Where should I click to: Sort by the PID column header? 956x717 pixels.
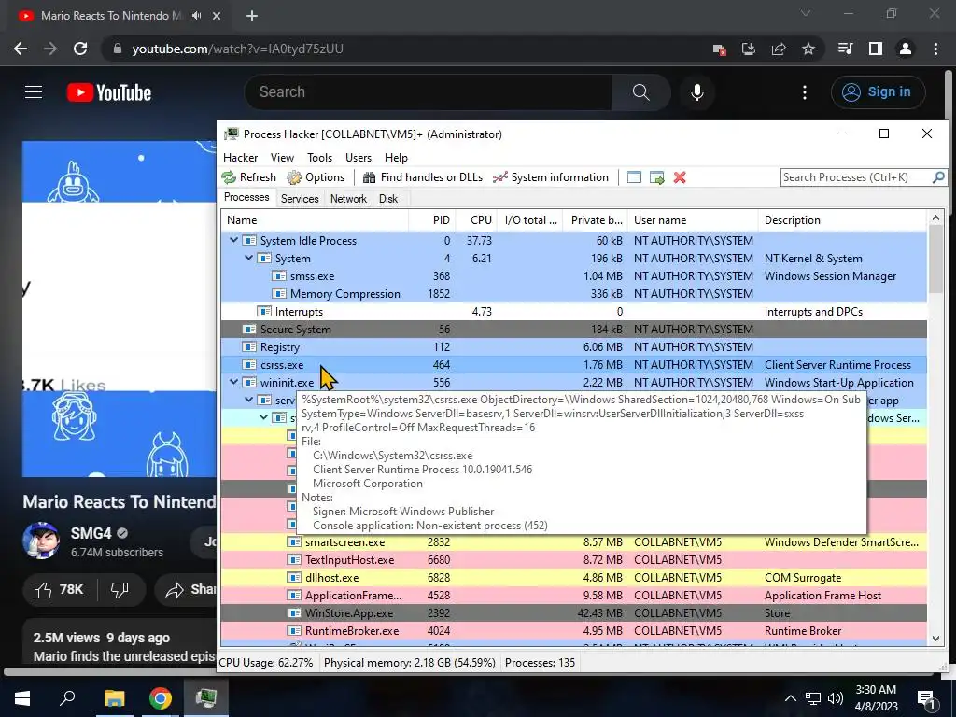[432, 220]
